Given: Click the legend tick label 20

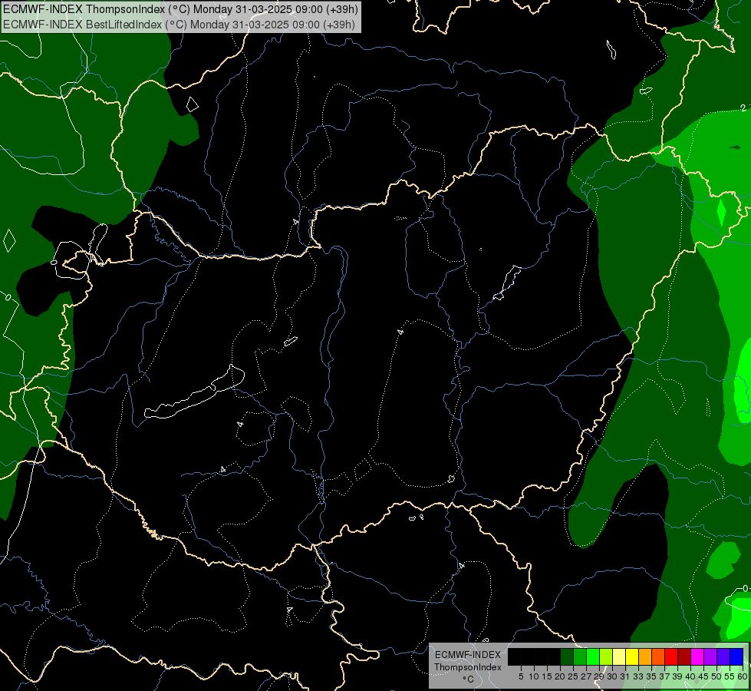Looking at the screenshot, I should pyautogui.click(x=560, y=676).
